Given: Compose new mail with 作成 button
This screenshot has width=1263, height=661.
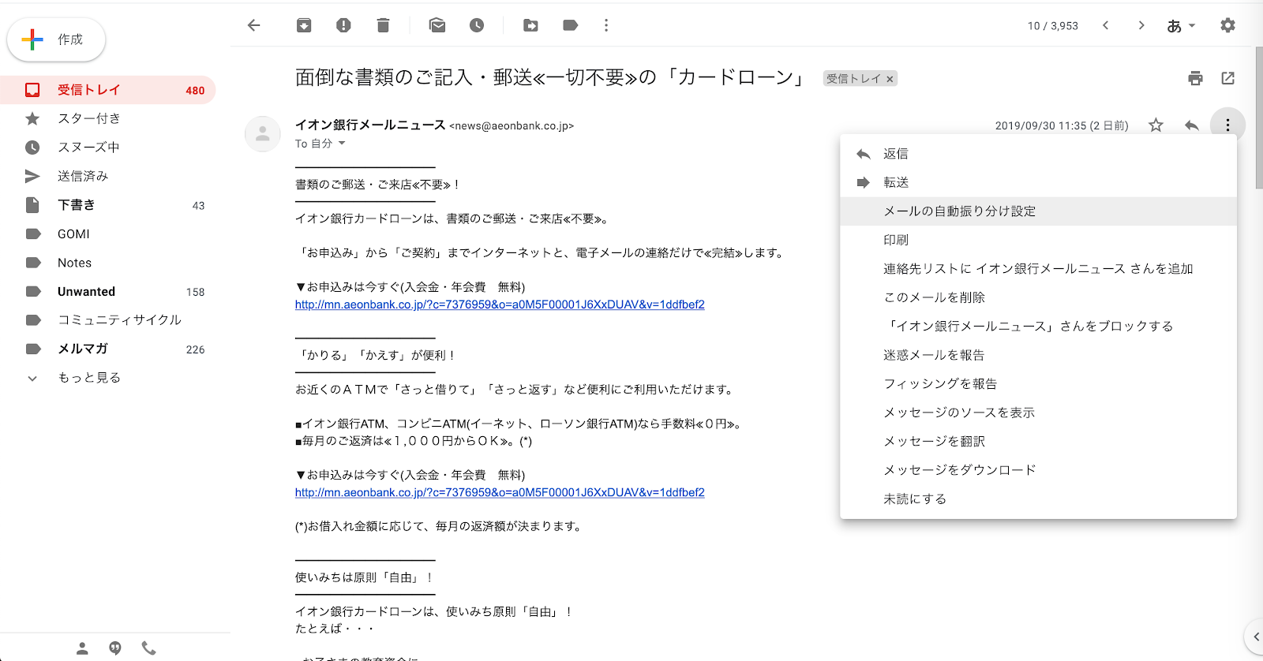Looking at the screenshot, I should [x=56, y=39].
